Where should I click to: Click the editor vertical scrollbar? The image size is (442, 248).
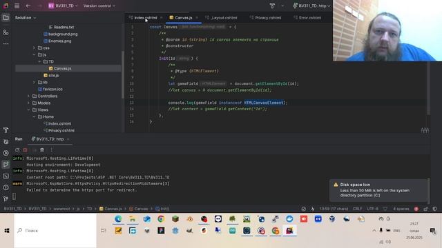coord(428,88)
